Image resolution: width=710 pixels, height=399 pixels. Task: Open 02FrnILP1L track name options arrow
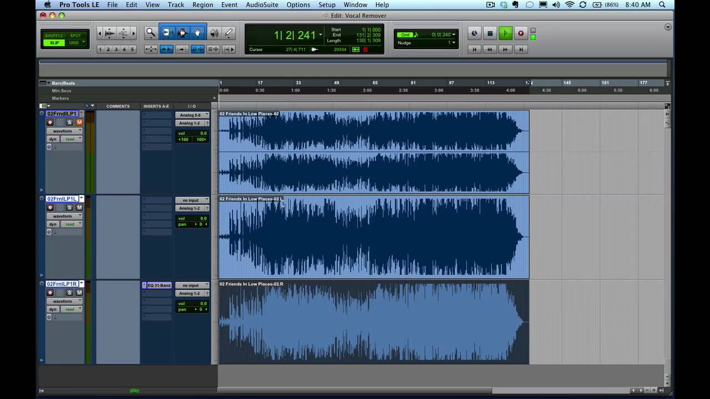81,198
